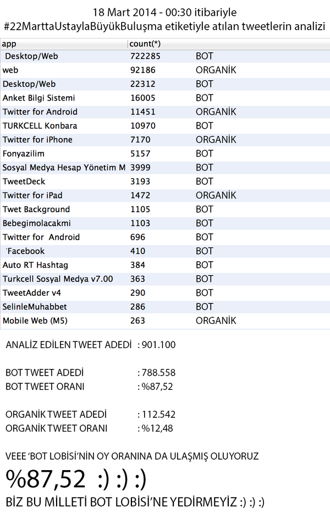Select the TURKCELL Konbara row
This screenshot has height=513, width=330.
[x=165, y=125]
